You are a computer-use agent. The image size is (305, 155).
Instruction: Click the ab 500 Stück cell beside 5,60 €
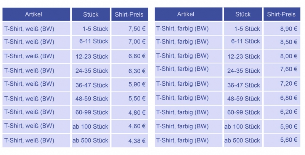242,140
